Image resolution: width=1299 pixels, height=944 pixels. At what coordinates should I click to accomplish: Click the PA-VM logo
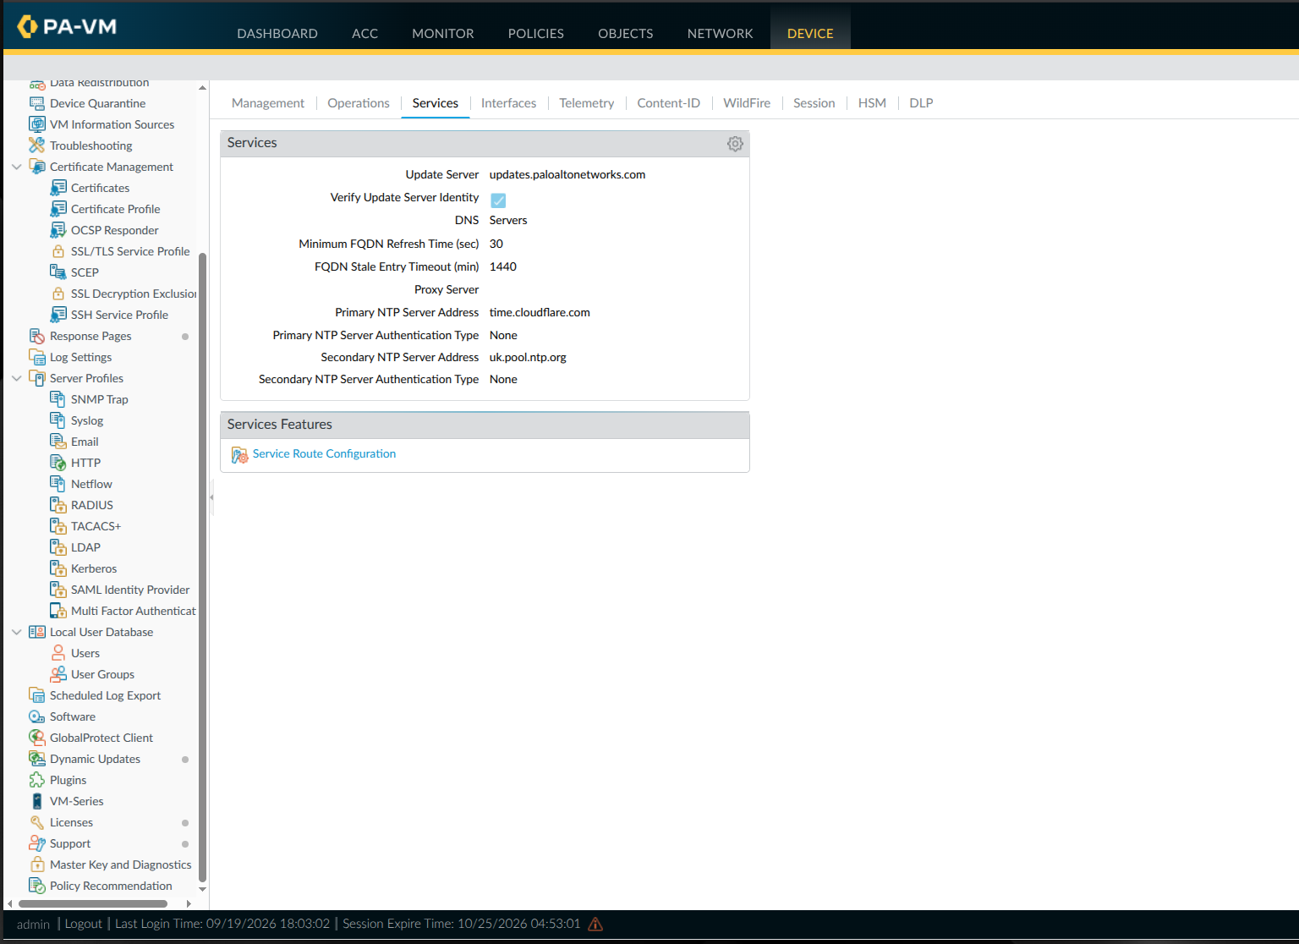pos(67,26)
